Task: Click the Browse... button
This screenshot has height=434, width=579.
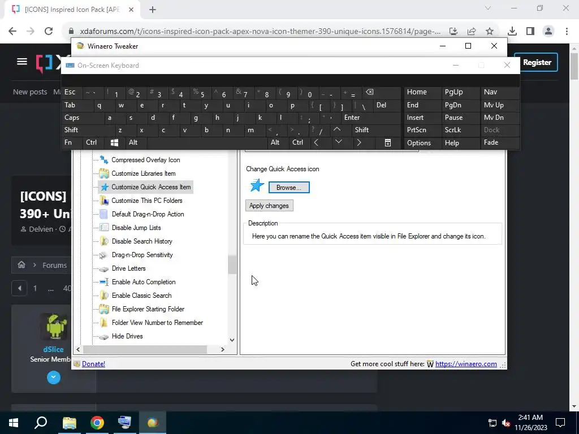Action: point(289,188)
